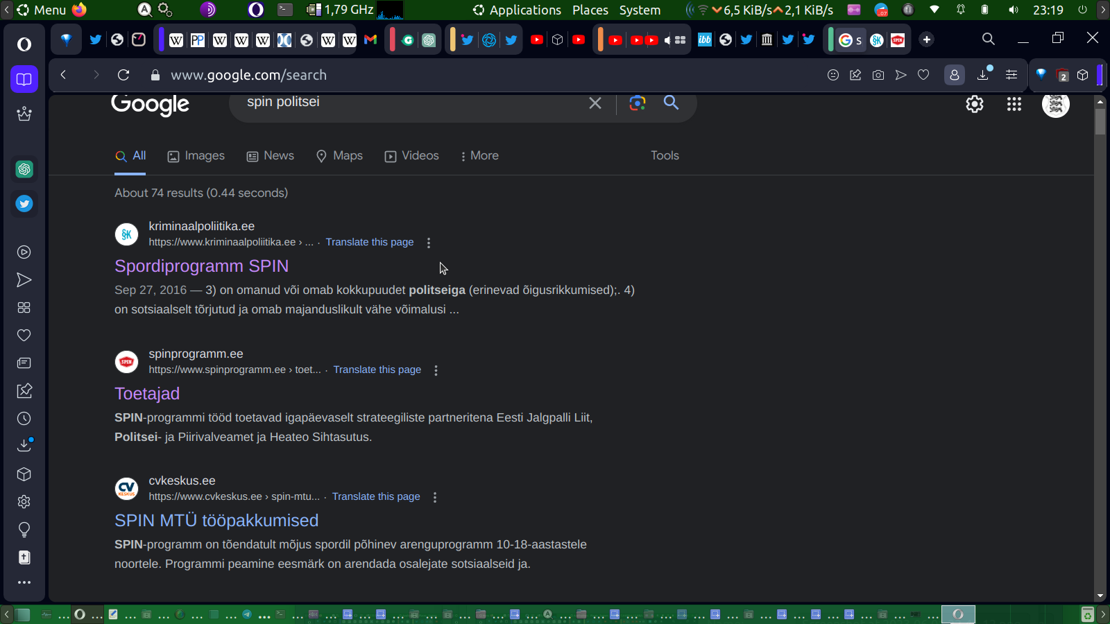Open the System menu in the top panel
This screenshot has width=1110, height=624.
click(640, 10)
